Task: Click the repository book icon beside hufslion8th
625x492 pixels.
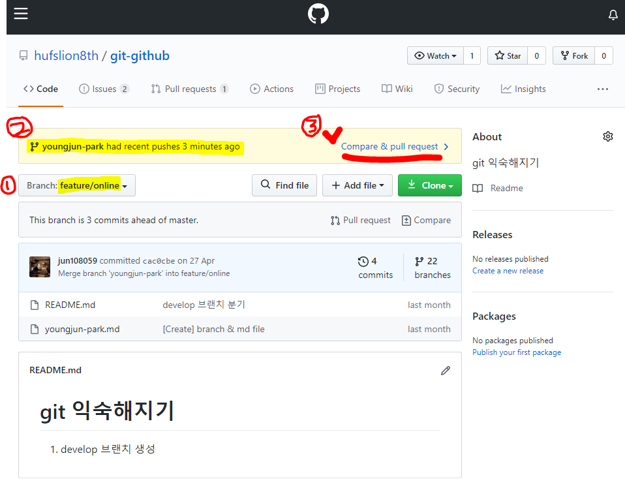Action: pos(23,55)
